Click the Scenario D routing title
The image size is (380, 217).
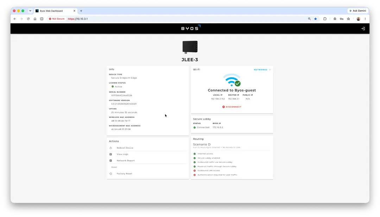[202, 144]
